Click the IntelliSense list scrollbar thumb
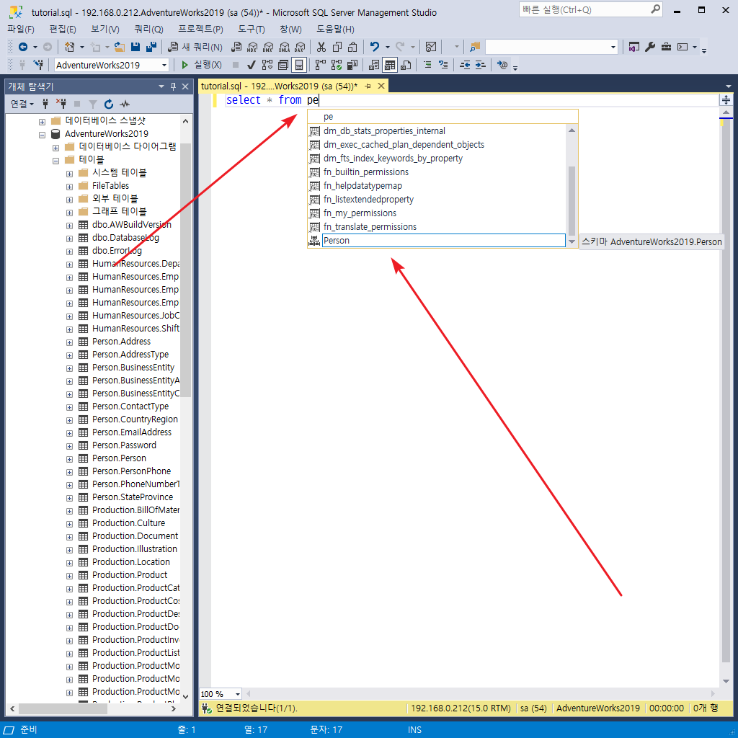This screenshot has width=738, height=738. [x=572, y=200]
